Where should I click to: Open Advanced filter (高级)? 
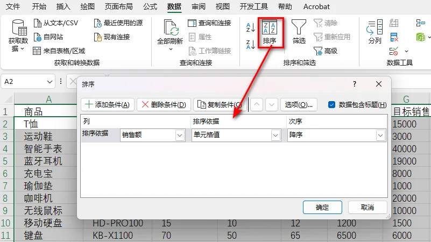[326, 51]
